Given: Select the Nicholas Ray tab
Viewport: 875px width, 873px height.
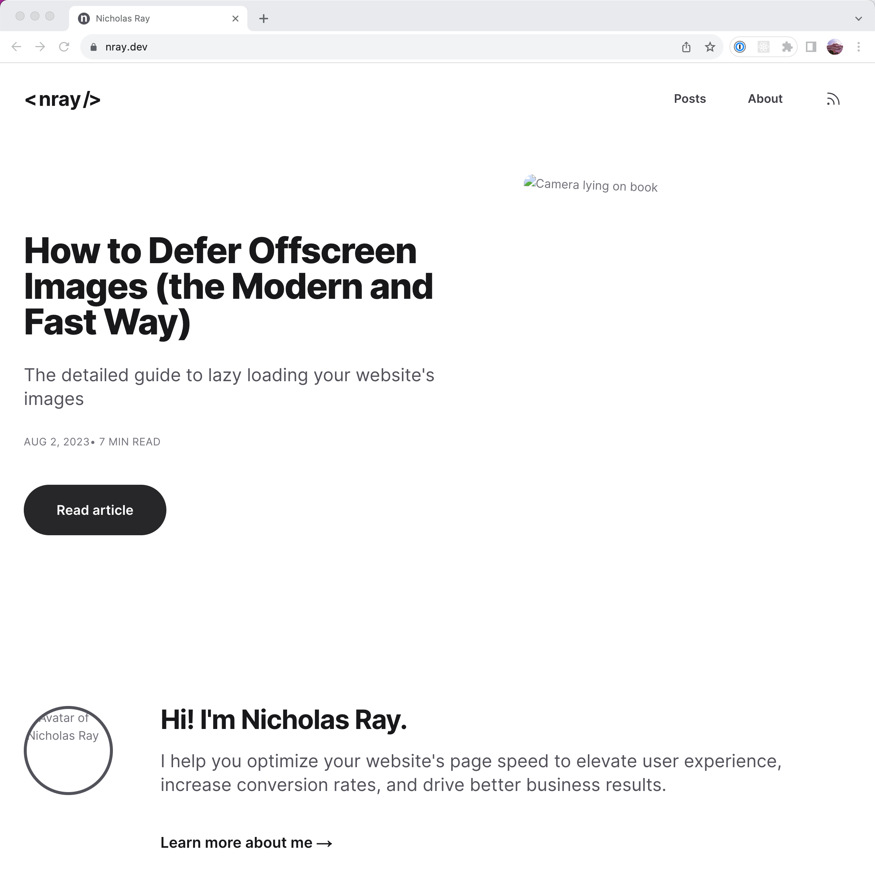Looking at the screenshot, I should tap(158, 19).
